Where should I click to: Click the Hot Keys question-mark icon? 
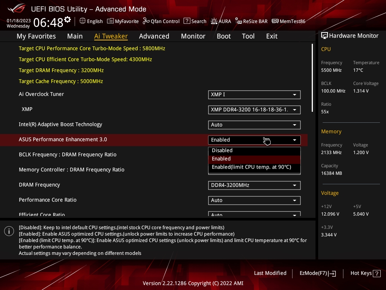[x=377, y=273]
